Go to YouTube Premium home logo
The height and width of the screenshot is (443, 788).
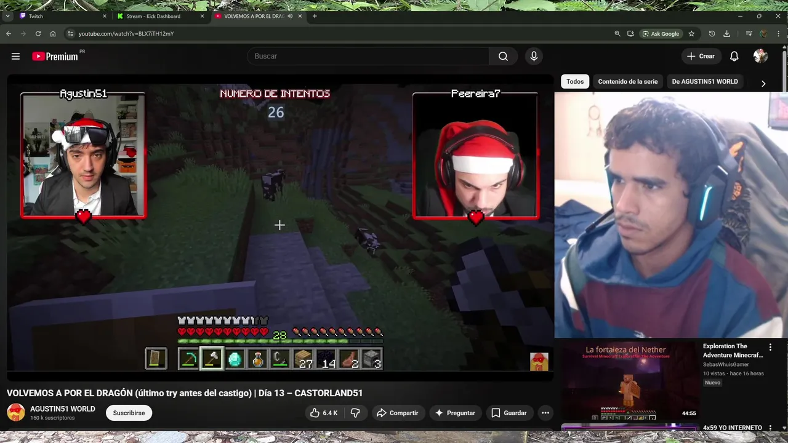[55, 56]
